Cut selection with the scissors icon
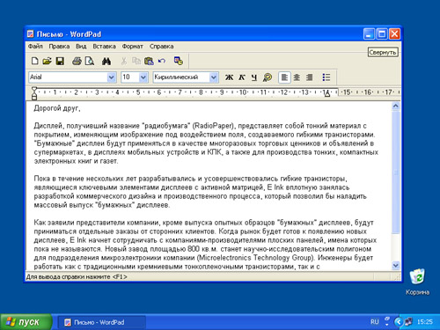The width and height of the screenshot is (440, 330). point(124,61)
